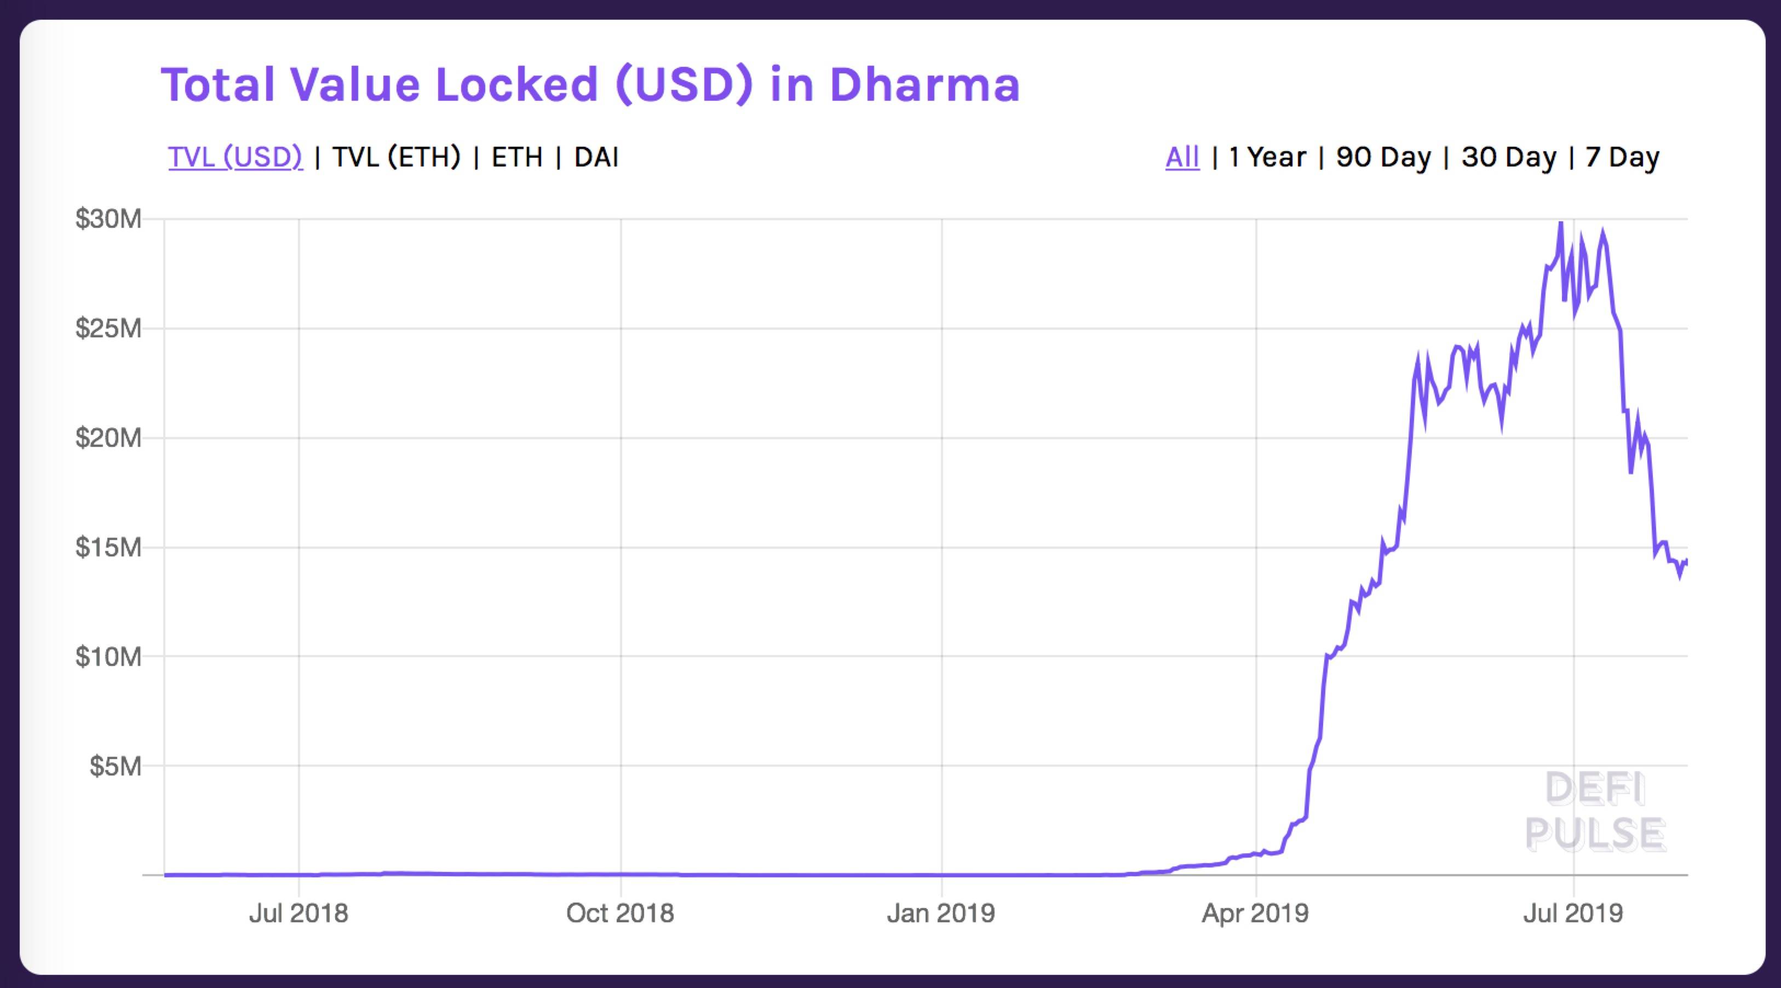The image size is (1781, 988).
Task: Set time range to 7 Day
Action: click(1622, 158)
